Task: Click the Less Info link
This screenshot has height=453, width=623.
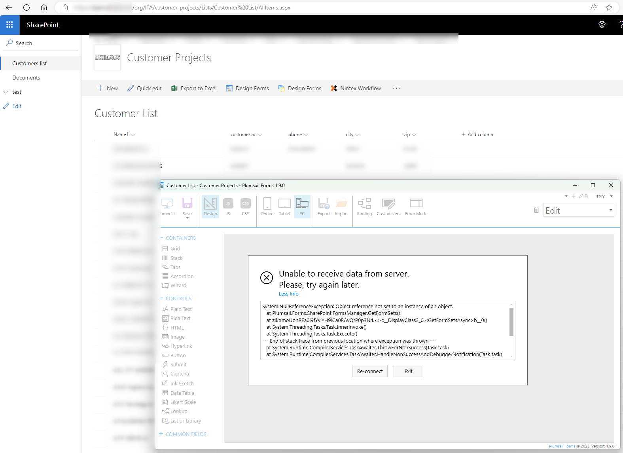Action: pyautogui.click(x=288, y=294)
